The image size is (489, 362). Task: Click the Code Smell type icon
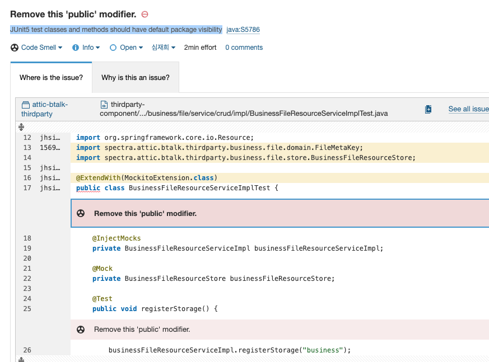click(x=15, y=48)
